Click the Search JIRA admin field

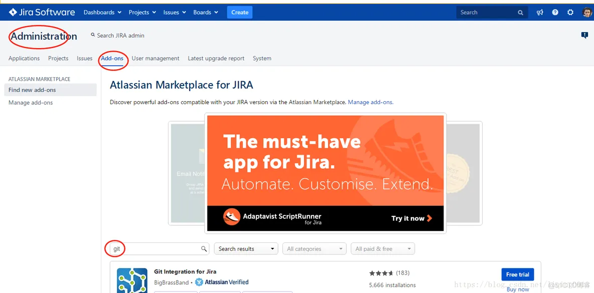[117, 35]
